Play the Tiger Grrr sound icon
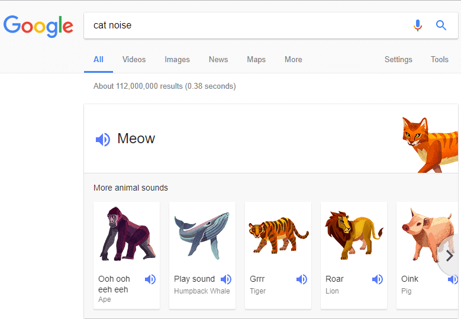Screen dimensions: 461x319 pyautogui.click(x=302, y=279)
